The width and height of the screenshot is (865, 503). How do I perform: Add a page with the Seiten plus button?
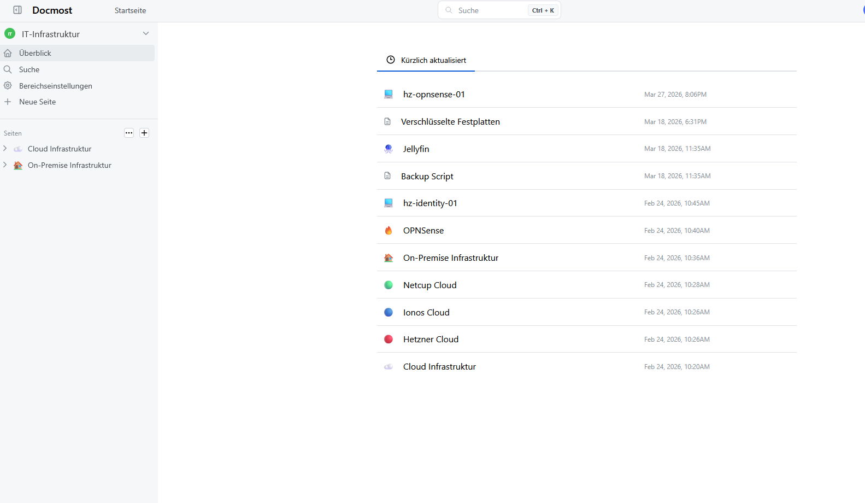144,133
